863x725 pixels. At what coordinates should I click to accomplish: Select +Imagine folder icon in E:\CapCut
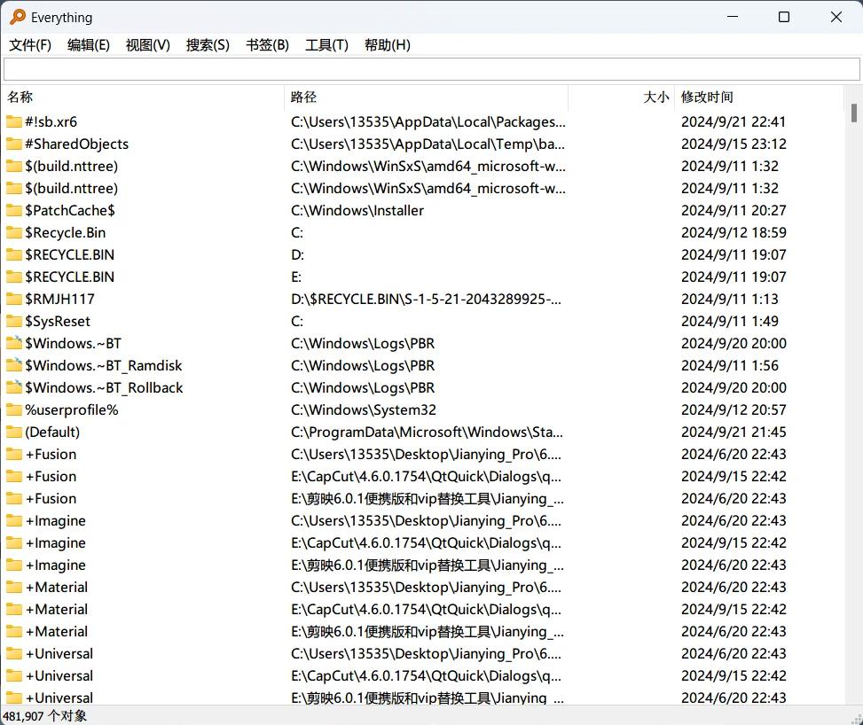pos(14,543)
